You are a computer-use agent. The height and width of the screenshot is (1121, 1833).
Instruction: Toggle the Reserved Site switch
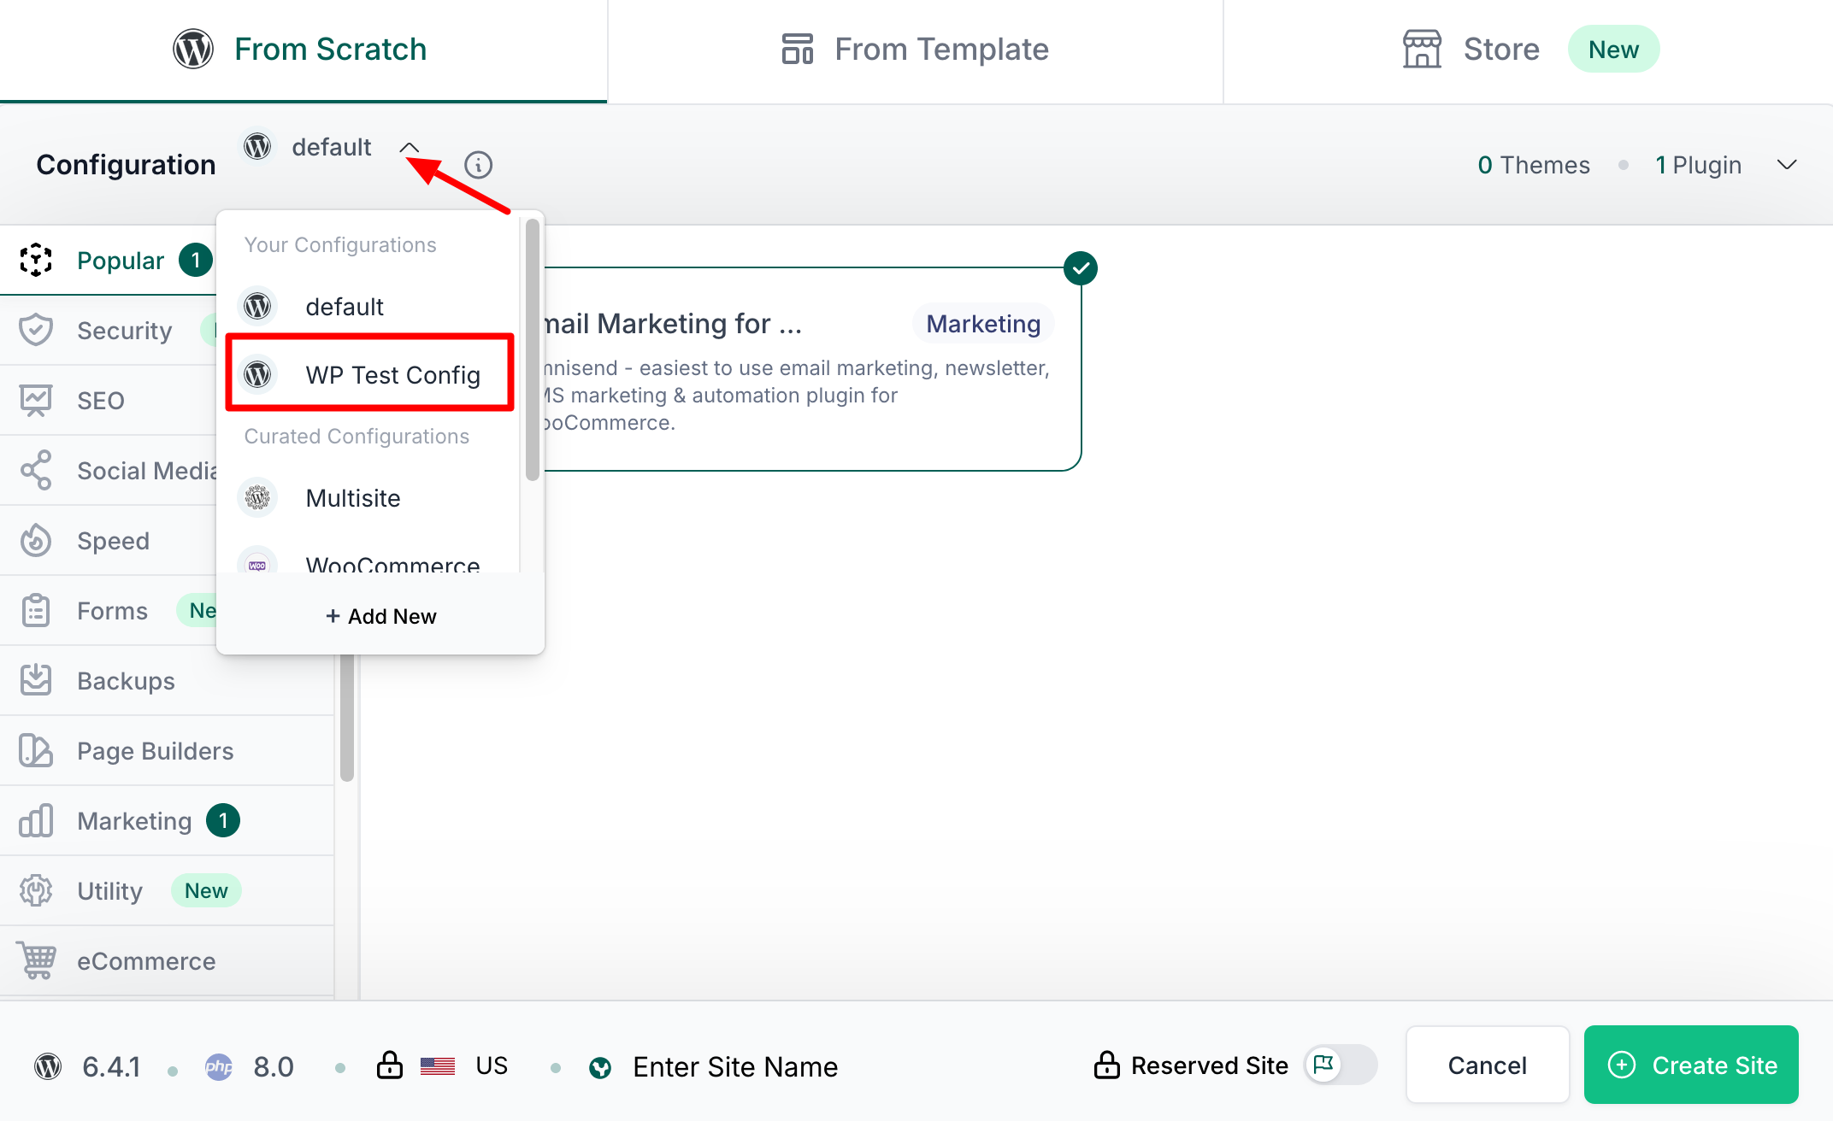click(x=1340, y=1065)
